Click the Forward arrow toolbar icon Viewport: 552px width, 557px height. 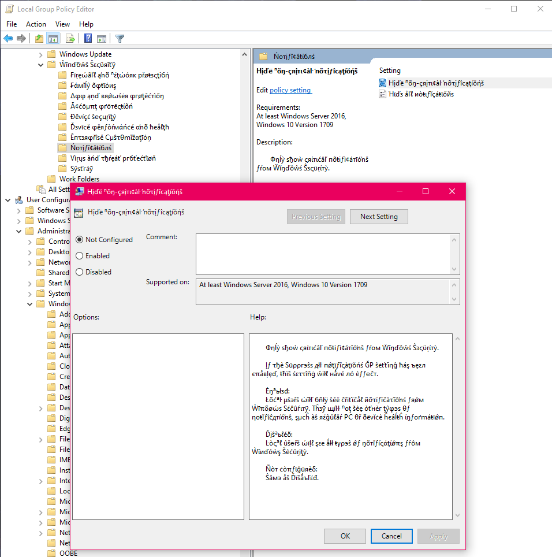[21, 38]
